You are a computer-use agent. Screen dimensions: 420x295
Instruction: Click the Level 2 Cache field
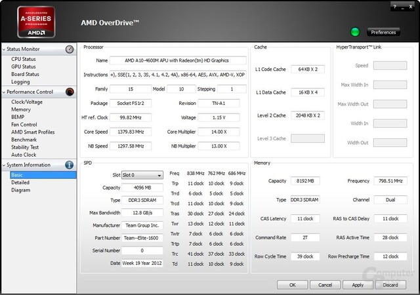(x=308, y=115)
